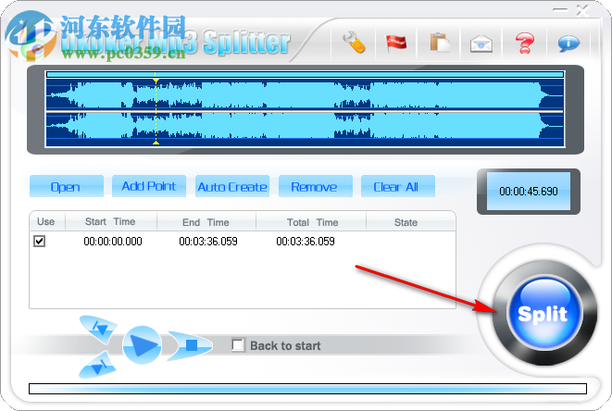This screenshot has height=411, width=612.
Task: Click the clipboard register icon
Action: [440, 43]
